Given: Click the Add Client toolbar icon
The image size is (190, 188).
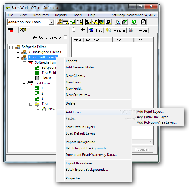Looking at the screenshot, I should click(59, 22).
